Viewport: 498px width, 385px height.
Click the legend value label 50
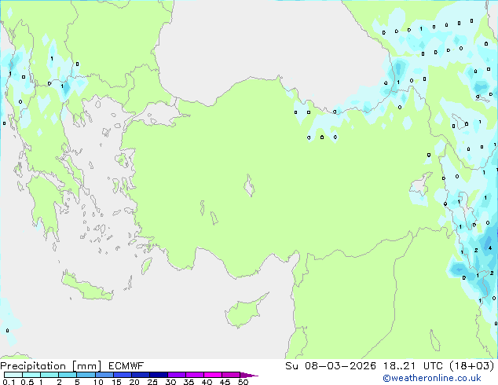click(x=243, y=383)
